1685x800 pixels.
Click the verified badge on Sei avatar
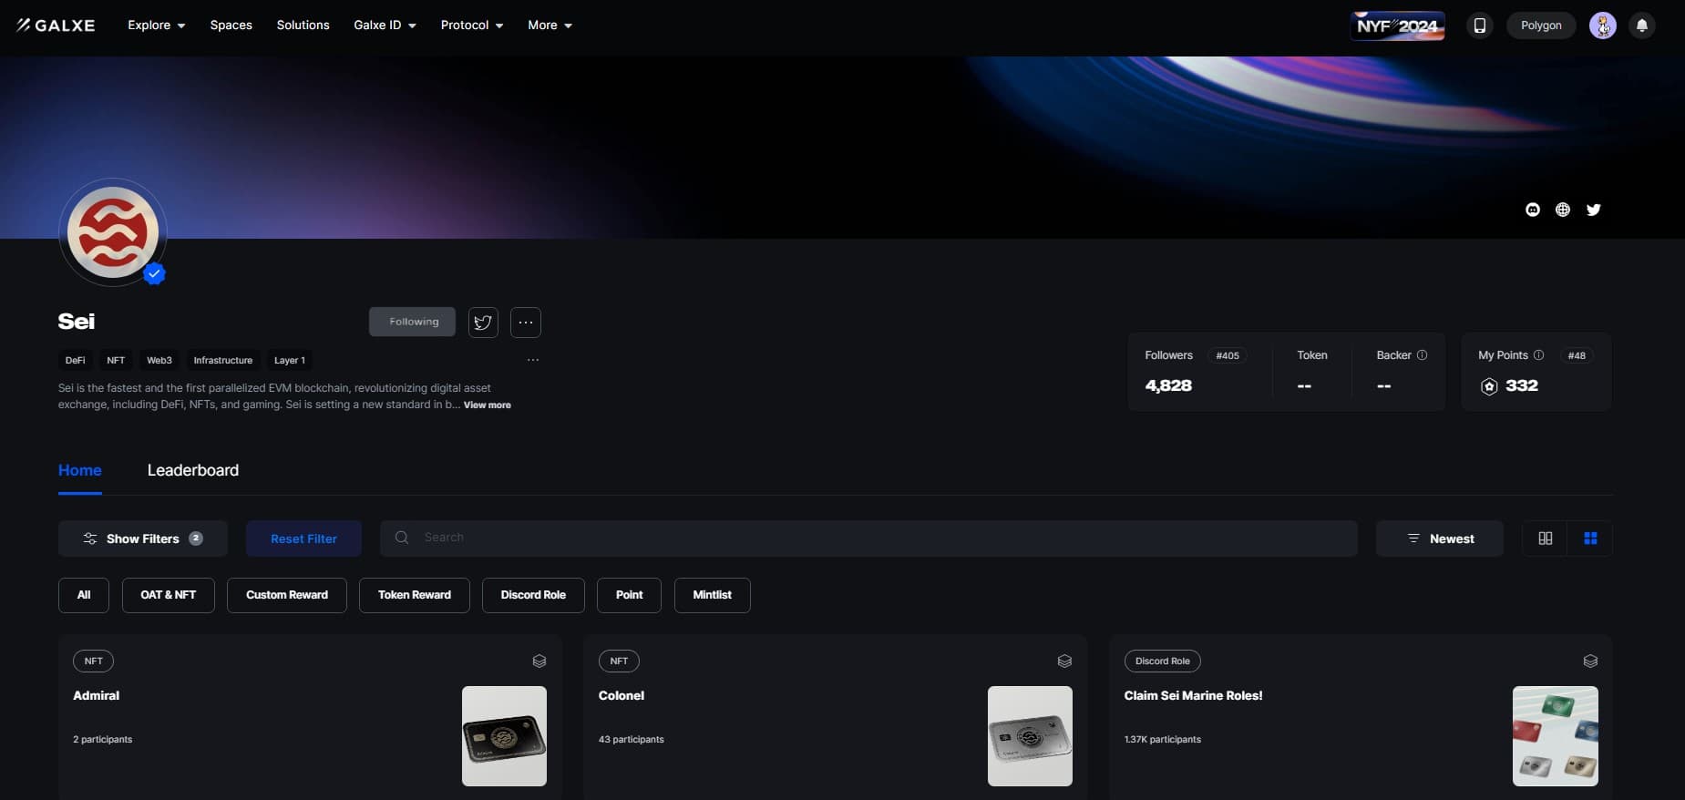coord(155,273)
